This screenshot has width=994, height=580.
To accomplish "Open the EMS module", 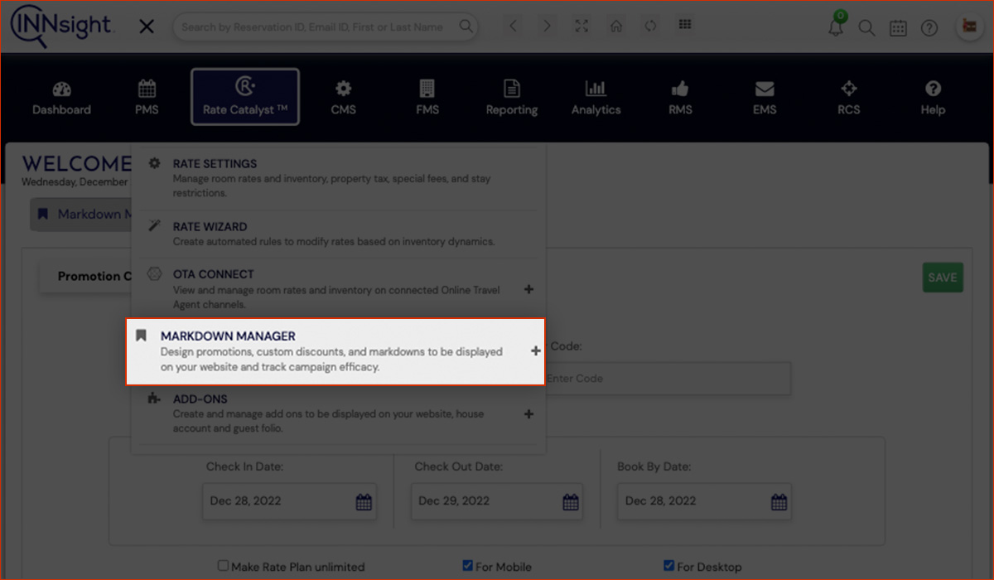I will (765, 98).
